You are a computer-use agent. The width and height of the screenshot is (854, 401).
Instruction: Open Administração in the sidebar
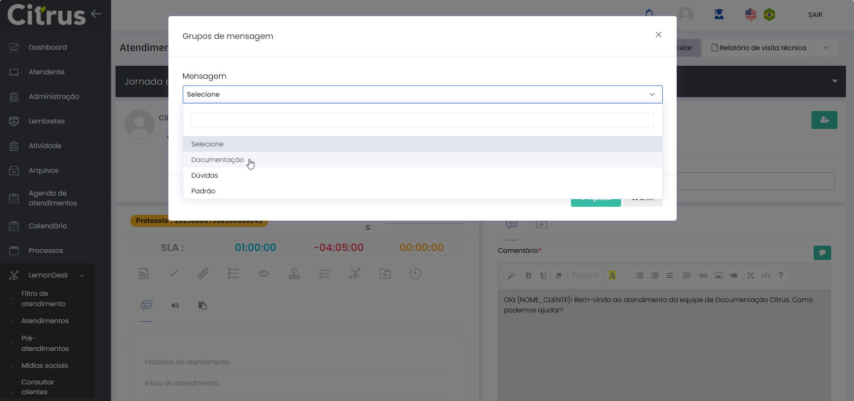click(x=54, y=97)
